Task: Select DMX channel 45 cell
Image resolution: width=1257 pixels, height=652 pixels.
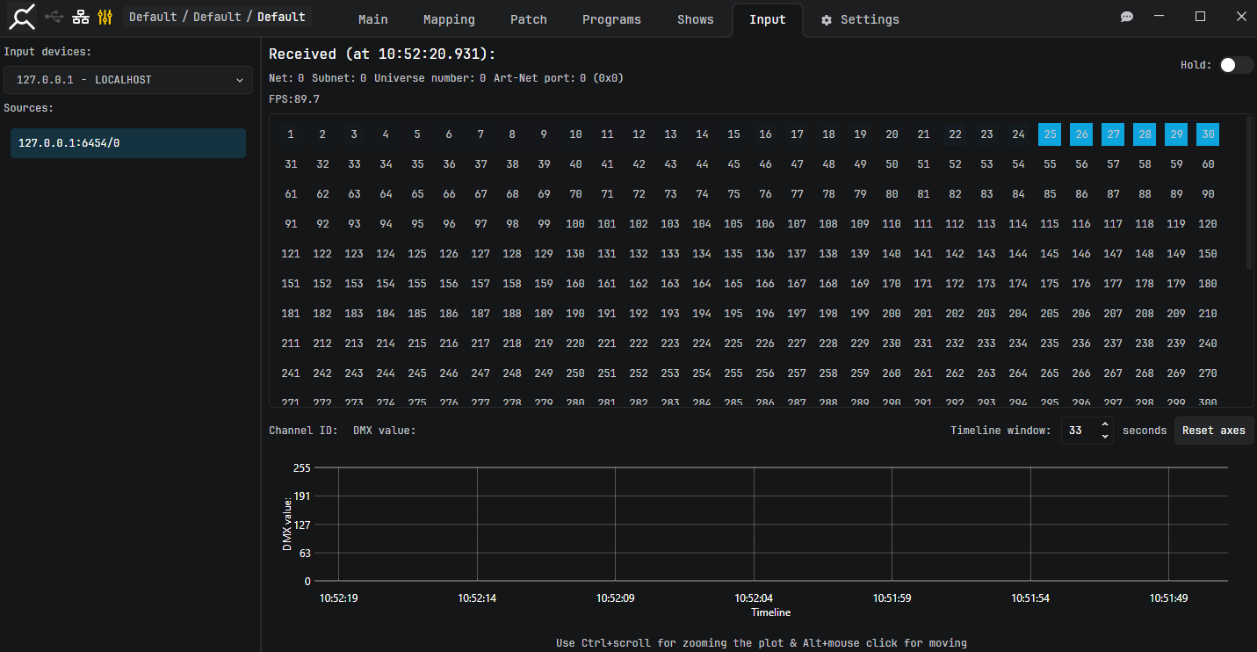Action: tap(733, 164)
